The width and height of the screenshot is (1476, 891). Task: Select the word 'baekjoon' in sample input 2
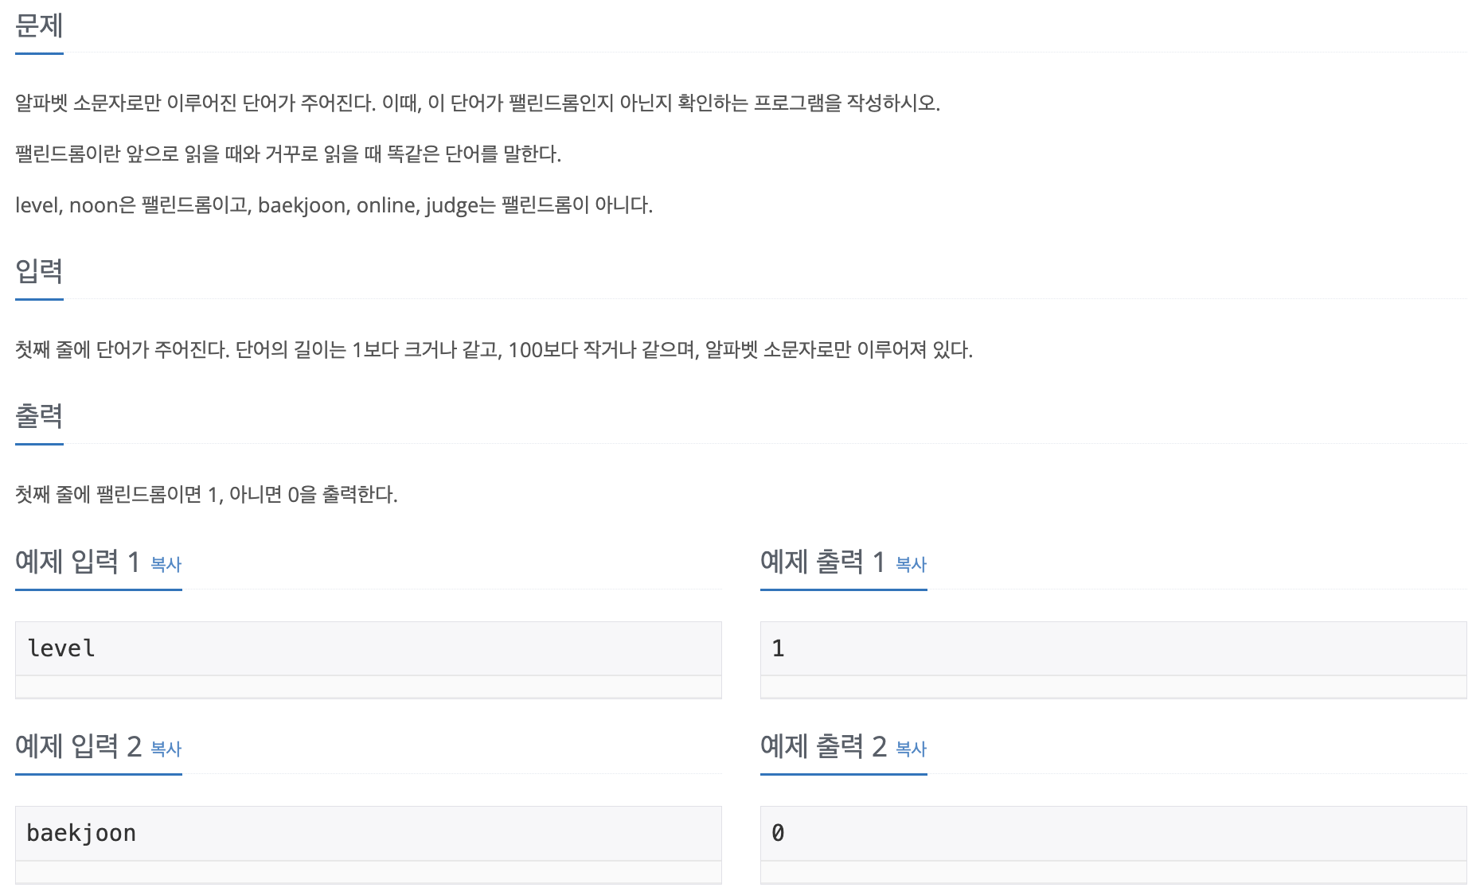pyautogui.click(x=80, y=832)
